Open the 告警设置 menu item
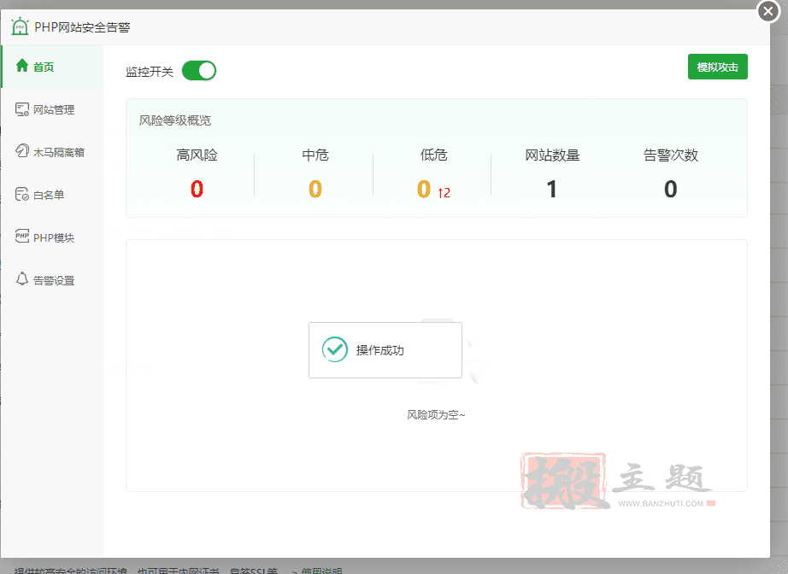 point(52,280)
